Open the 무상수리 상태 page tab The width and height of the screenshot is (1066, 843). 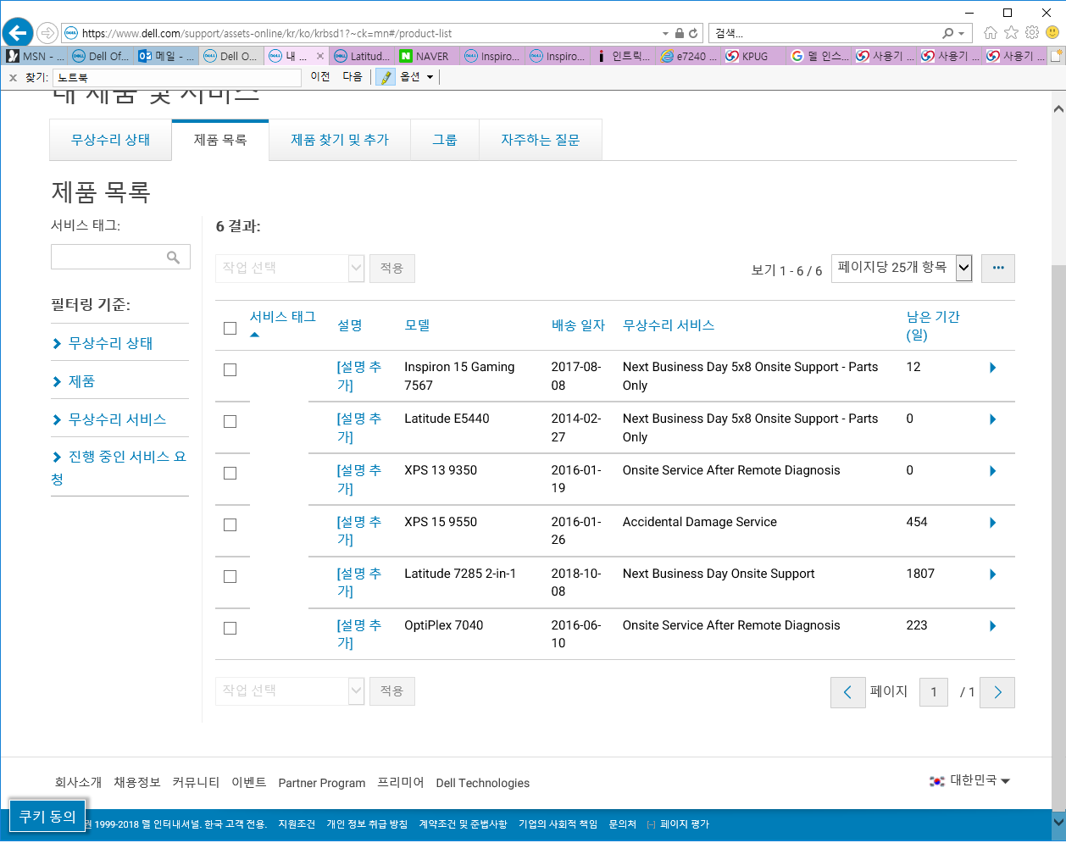click(x=110, y=140)
